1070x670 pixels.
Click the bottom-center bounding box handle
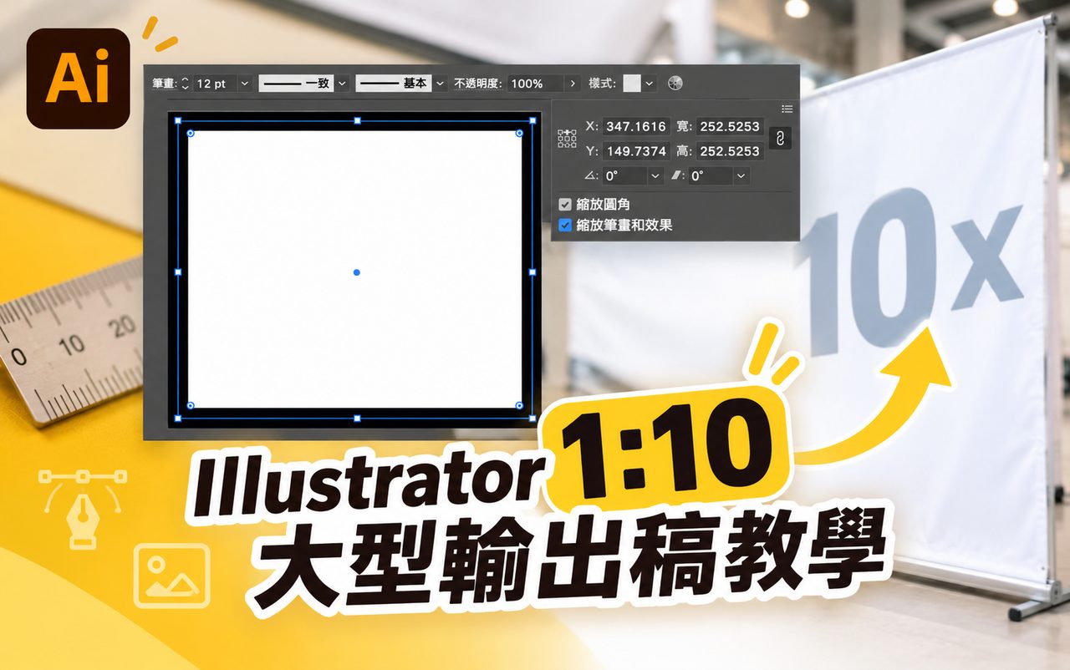coord(357,418)
